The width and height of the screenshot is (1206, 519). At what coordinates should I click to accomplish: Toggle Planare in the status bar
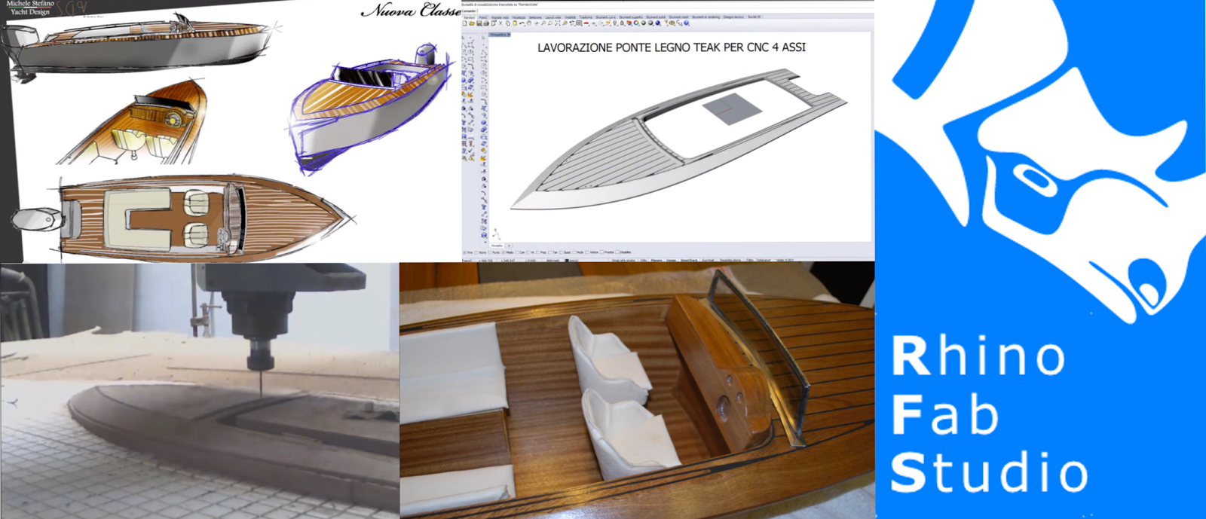657,261
